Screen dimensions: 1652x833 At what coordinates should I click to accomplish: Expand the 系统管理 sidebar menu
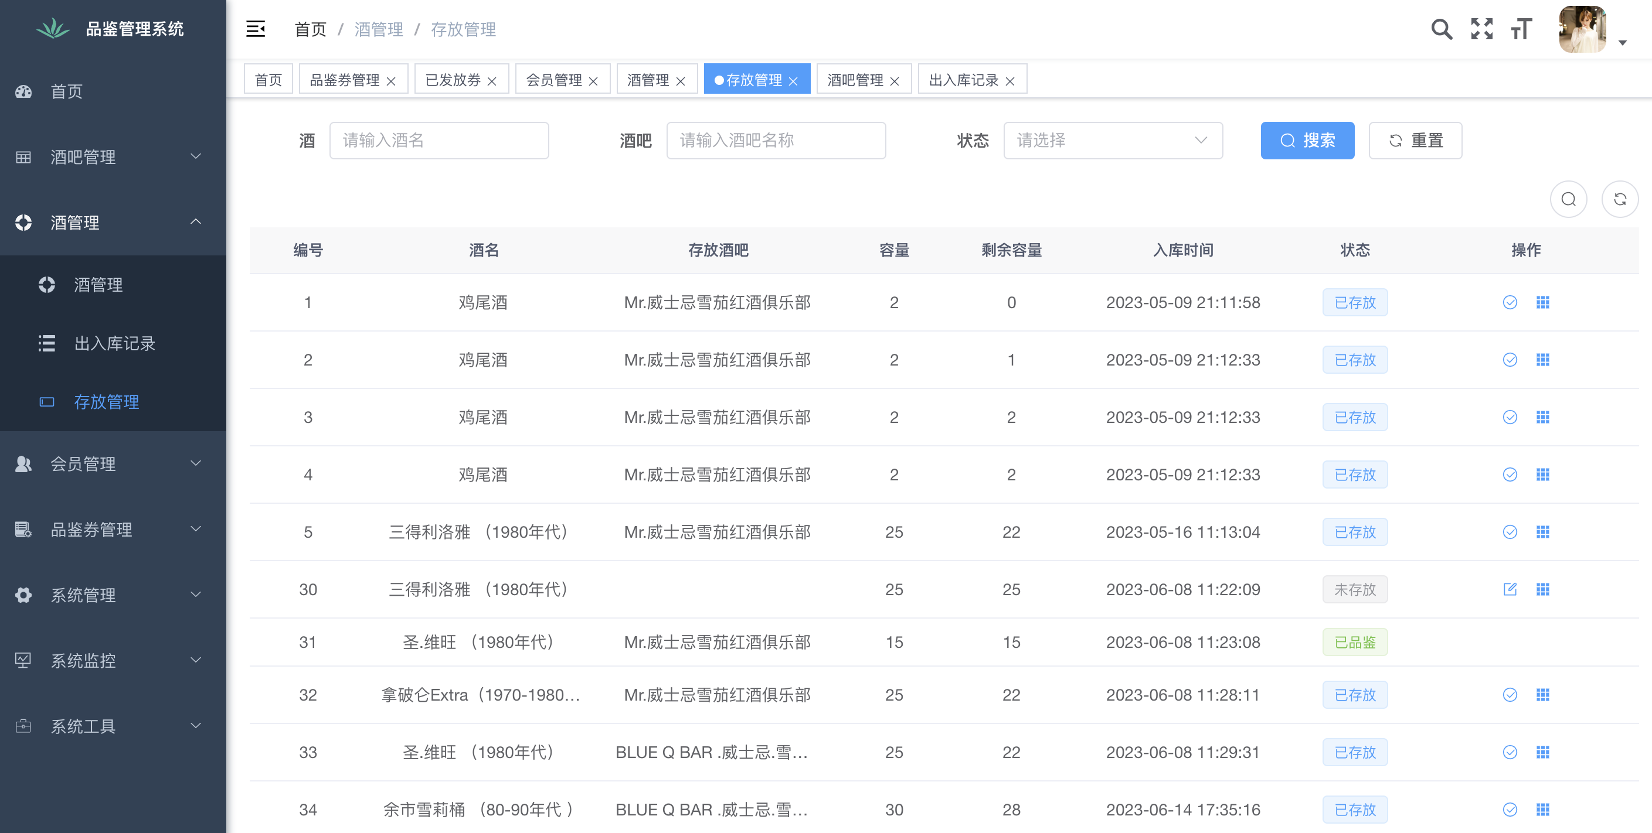click(x=113, y=595)
